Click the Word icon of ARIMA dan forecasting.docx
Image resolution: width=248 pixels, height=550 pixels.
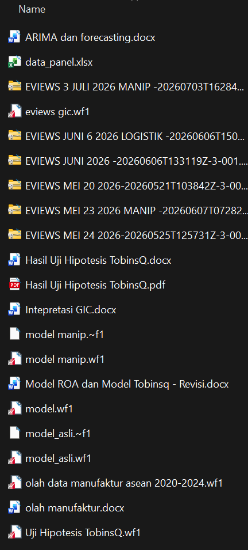click(14, 37)
